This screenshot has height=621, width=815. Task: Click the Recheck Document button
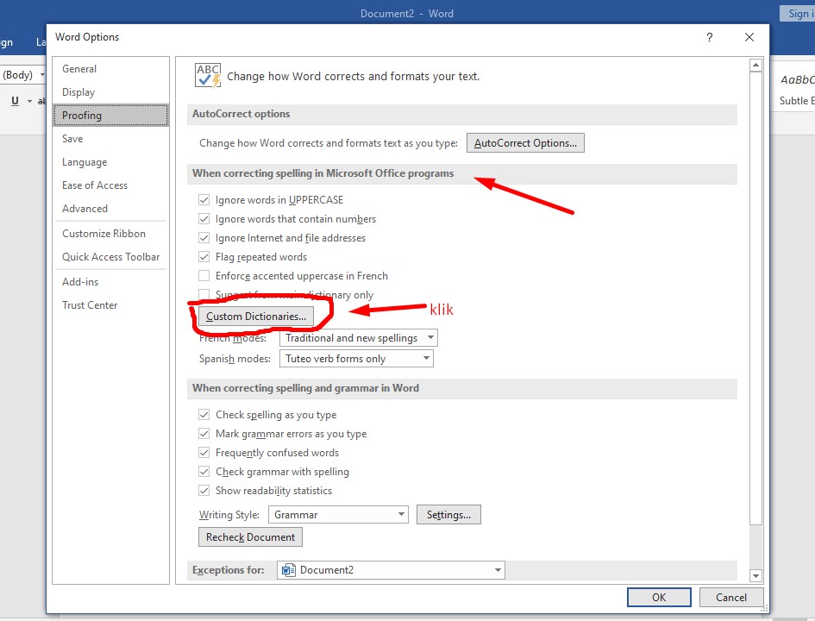[x=250, y=536]
